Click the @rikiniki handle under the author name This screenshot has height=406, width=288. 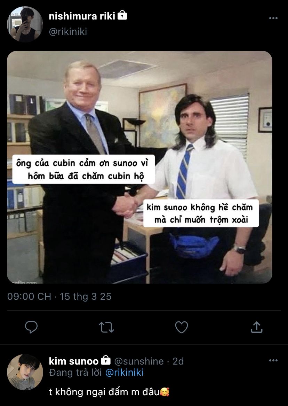(68, 32)
